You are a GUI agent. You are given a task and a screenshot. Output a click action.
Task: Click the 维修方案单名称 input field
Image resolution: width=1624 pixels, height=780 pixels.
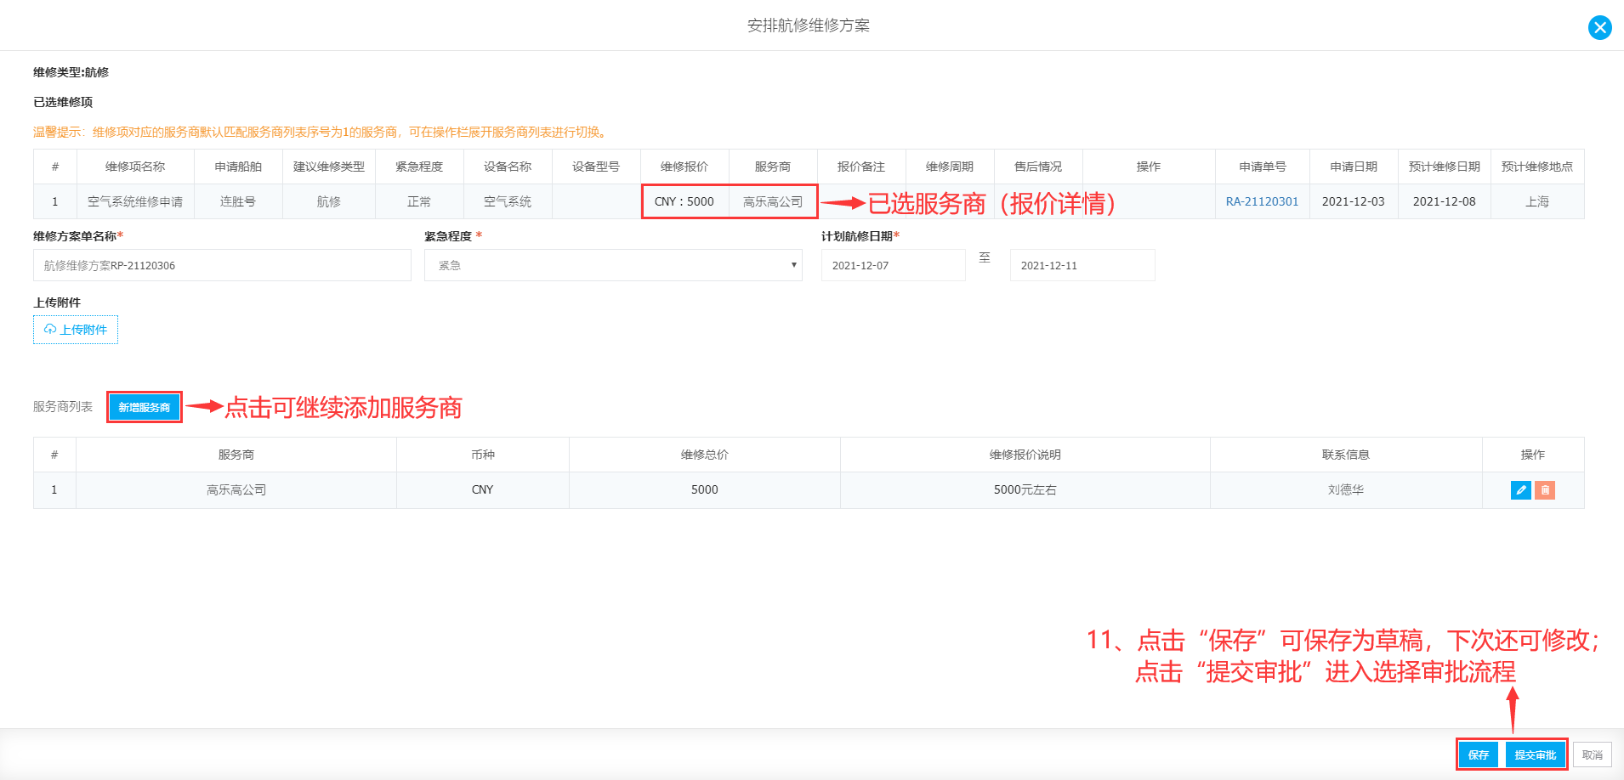222,265
